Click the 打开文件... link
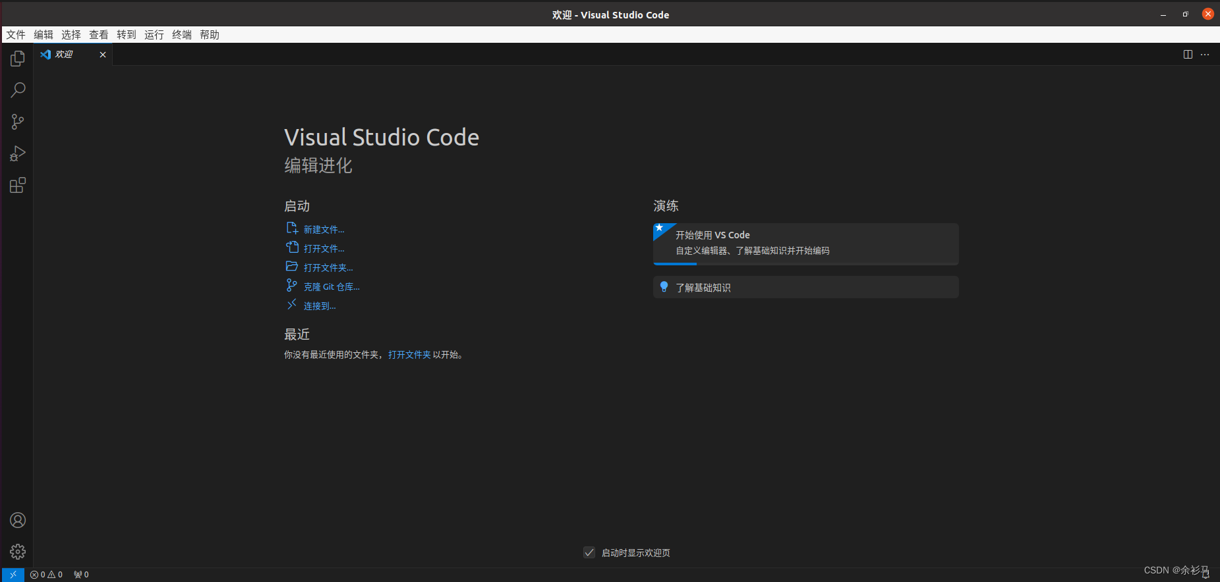Screen dimensions: 1220x582 point(324,249)
